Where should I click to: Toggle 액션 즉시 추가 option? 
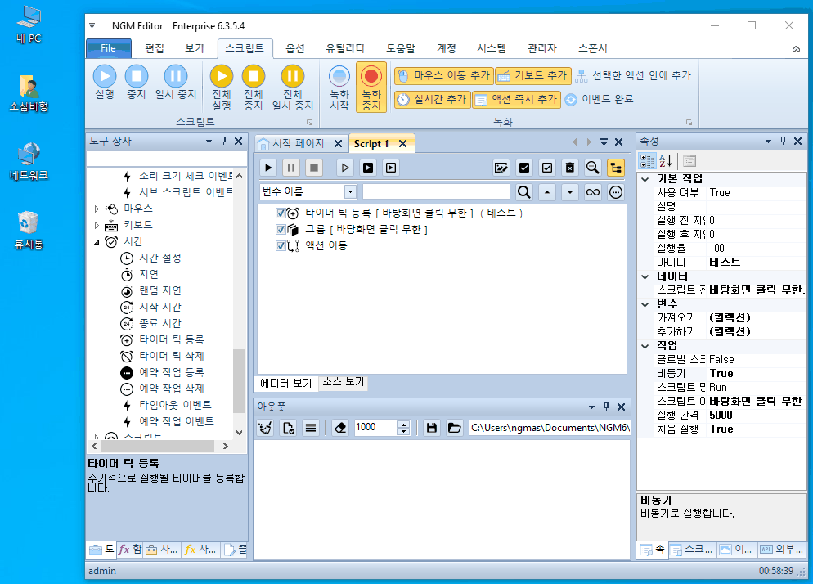pyautogui.click(x=516, y=99)
